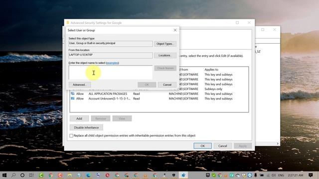Click This key and subkeys for Account Unknown
Viewport: 319px width, 179px height.
(x=218, y=98)
